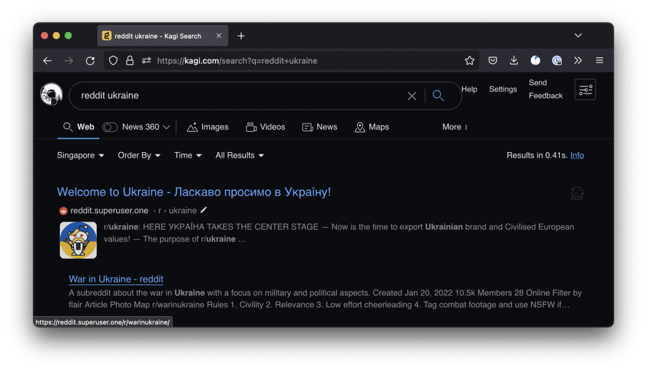Submit search with the magnifier icon

coord(438,96)
